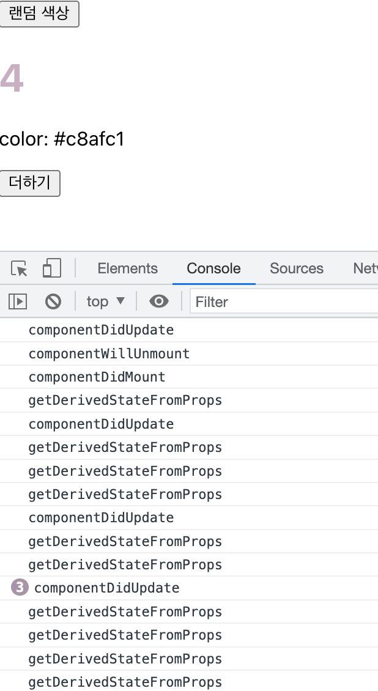Open the top JavaScript context dropdown
This screenshot has width=378, height=691.
(x=105, y=301)
